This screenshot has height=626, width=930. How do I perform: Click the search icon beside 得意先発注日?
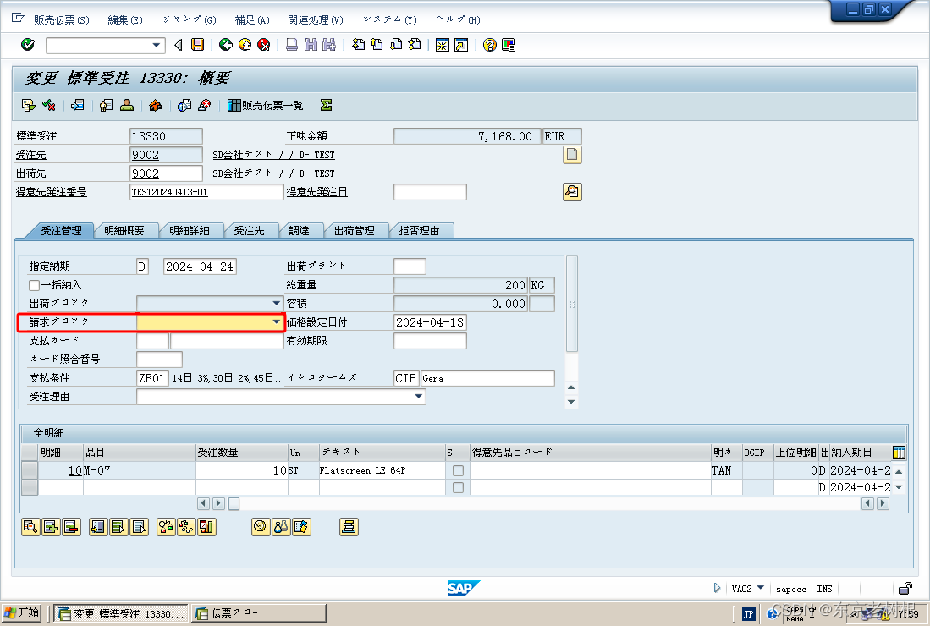pos(572,191)
